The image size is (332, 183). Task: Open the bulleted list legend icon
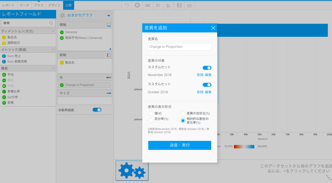pyautogui.click(x=158, y=5)
